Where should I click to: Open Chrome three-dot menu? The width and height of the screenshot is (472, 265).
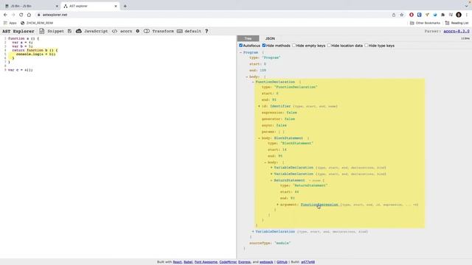(x=467, y=15)
